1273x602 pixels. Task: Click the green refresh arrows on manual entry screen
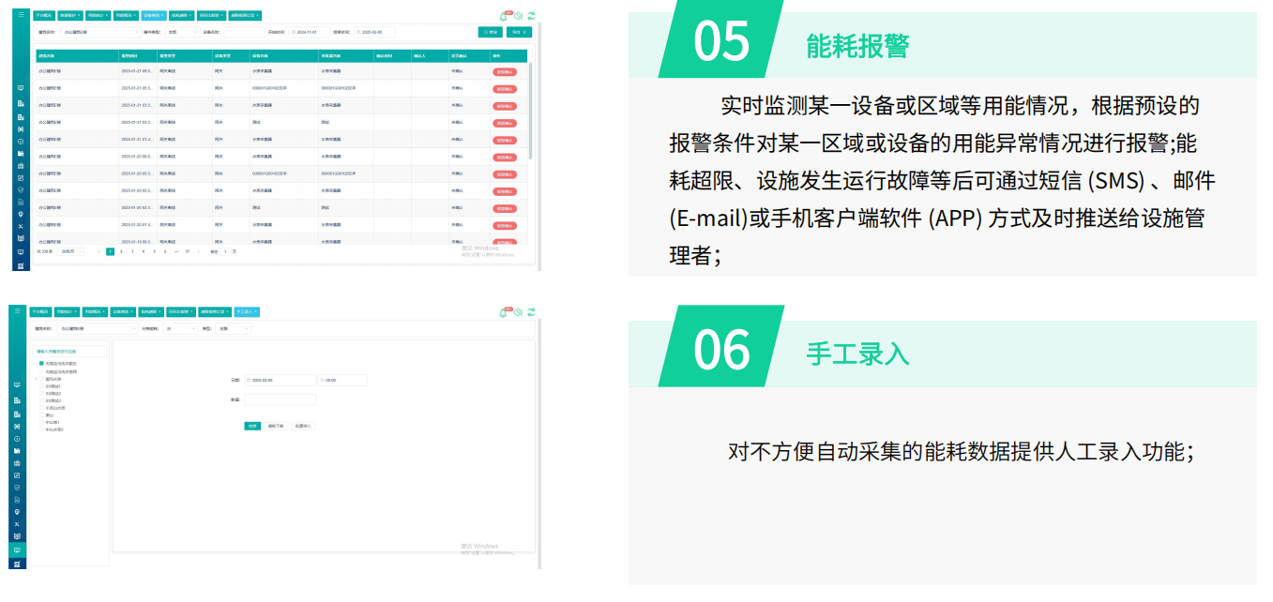coord(531,312)
